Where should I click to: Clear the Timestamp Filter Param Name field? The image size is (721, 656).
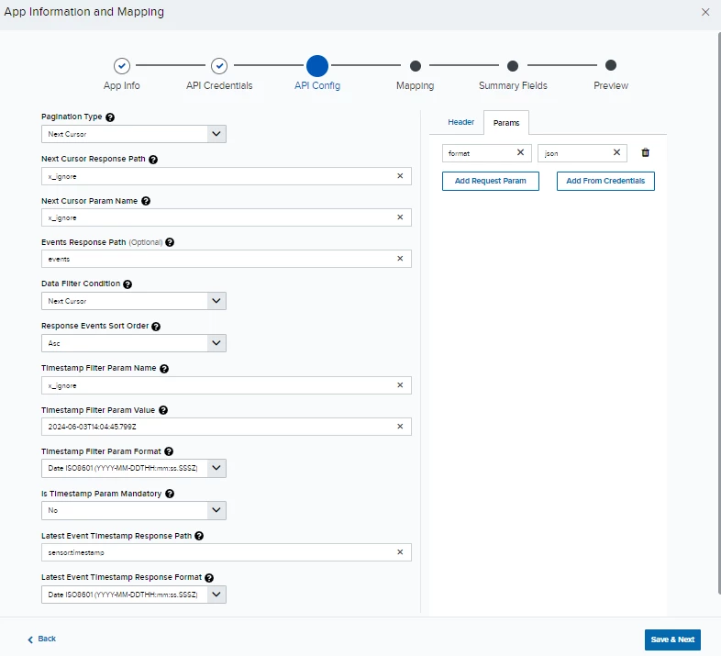pos(400,385)
